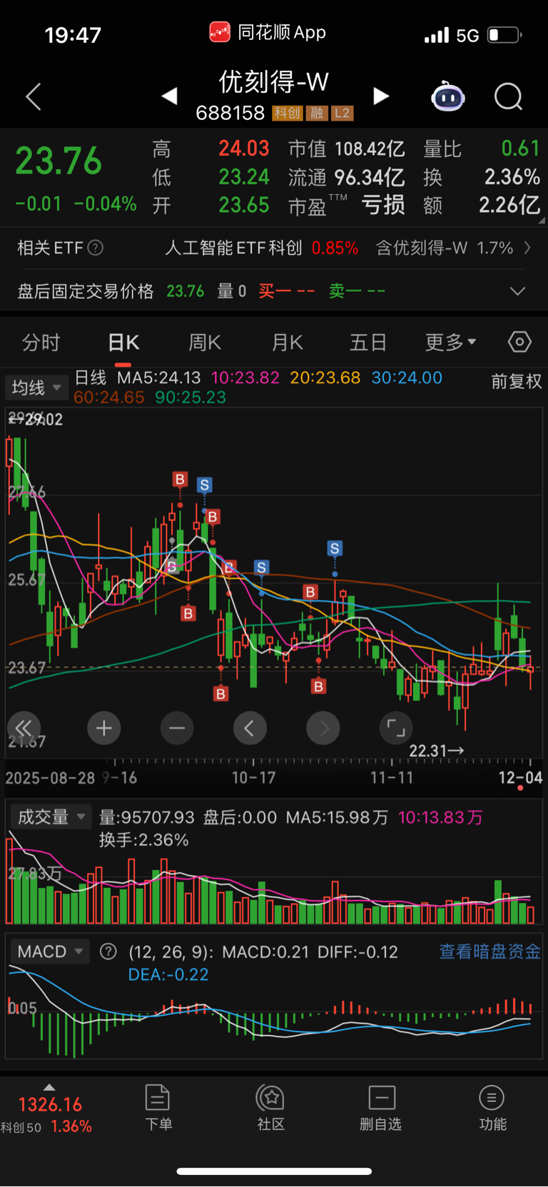Tap the MA5:24.13 legend label

pyautogui.click(x=158, y=378)
